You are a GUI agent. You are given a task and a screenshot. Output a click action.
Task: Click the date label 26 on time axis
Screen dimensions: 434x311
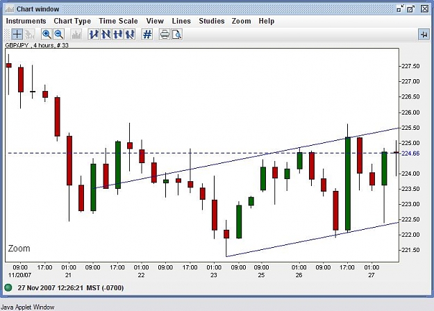(x=299, y=275)
